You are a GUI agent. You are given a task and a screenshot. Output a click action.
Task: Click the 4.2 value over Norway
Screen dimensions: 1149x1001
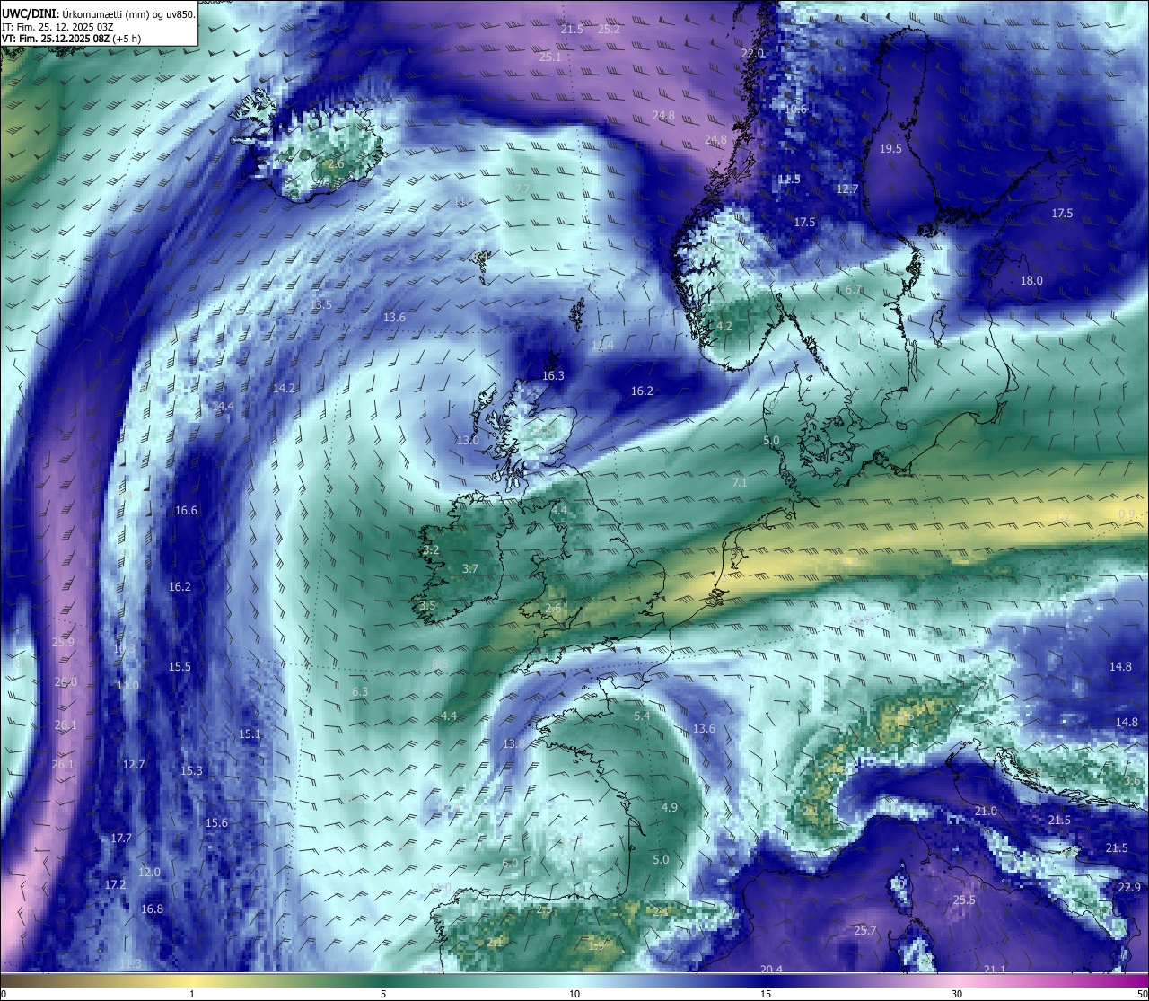click(x=724, y=327)
